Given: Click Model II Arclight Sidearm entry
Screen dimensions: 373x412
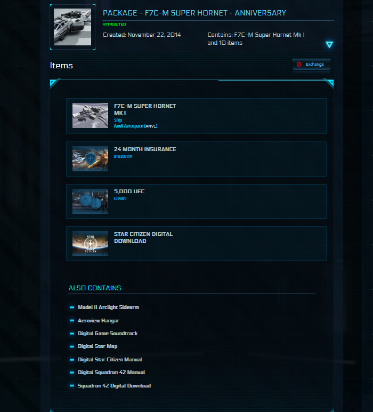Looking at the screenshot, I should click(x=108, y=307).
